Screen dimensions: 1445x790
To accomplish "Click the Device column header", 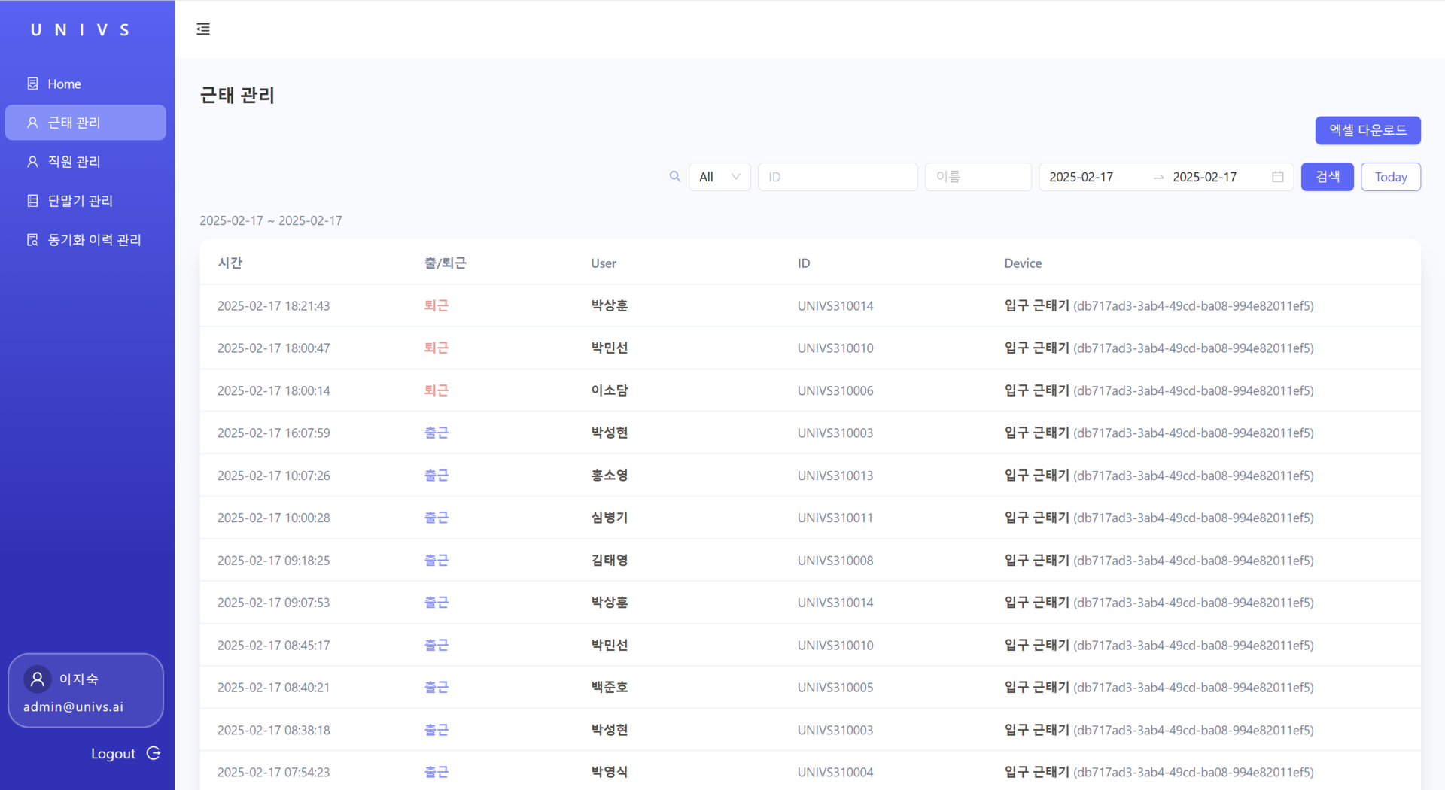I will point(1023,263).
